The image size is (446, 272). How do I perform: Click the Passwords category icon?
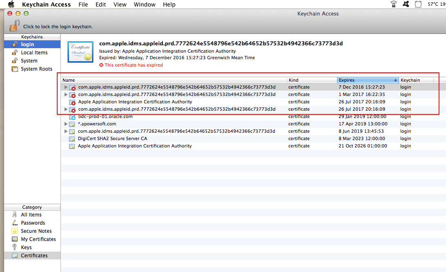point(15,223)
